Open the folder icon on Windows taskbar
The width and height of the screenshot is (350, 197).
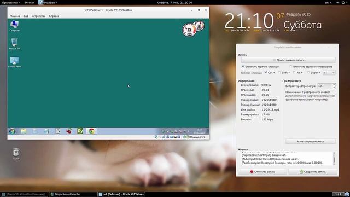click(24, 131)
